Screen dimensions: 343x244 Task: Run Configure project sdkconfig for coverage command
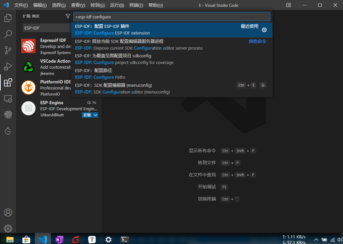[172, 59]
